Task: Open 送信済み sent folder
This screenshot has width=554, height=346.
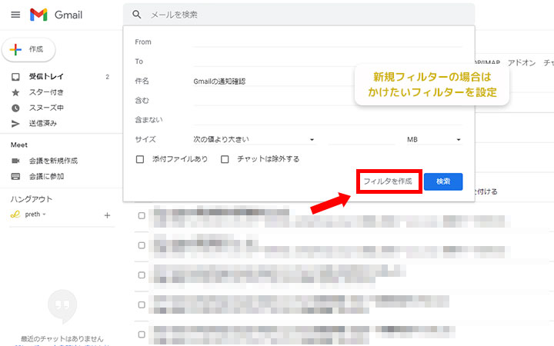Action: [x=43, y=123]
